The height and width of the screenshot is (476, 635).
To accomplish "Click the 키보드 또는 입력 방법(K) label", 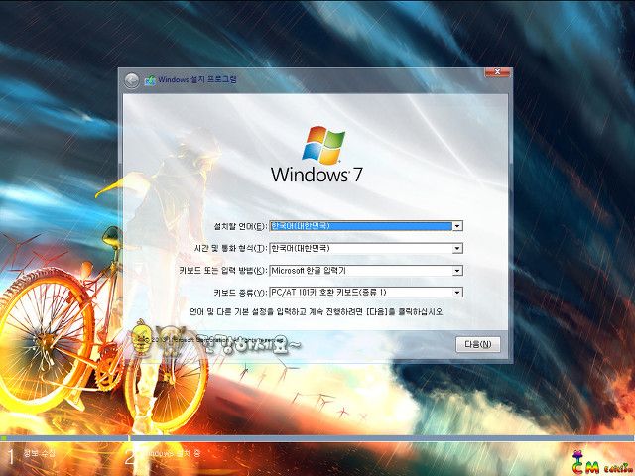I will 223,271.
